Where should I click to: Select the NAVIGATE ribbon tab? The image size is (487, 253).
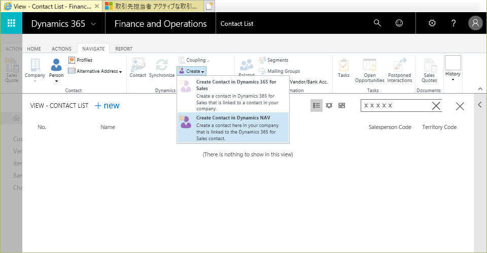pos(93,49)
